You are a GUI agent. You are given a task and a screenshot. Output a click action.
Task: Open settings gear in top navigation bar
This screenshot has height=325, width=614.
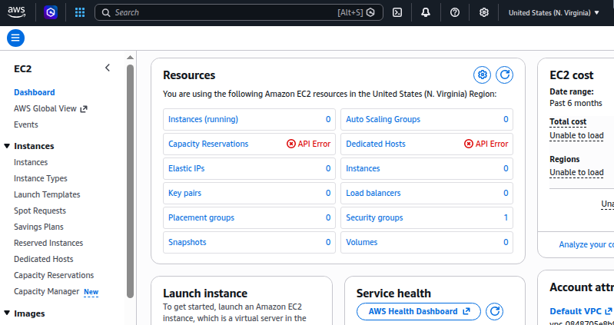coord(484,12)
